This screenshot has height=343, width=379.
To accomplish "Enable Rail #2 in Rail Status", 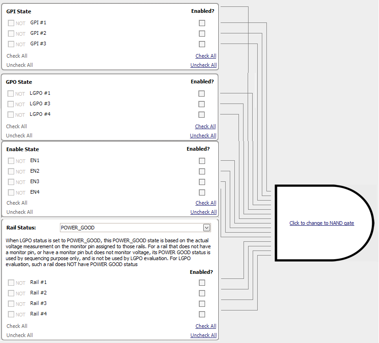I will (x=202, y=293).
